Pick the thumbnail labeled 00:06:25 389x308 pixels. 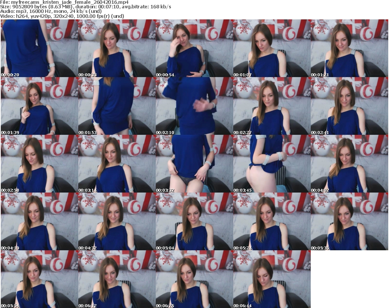194,279
